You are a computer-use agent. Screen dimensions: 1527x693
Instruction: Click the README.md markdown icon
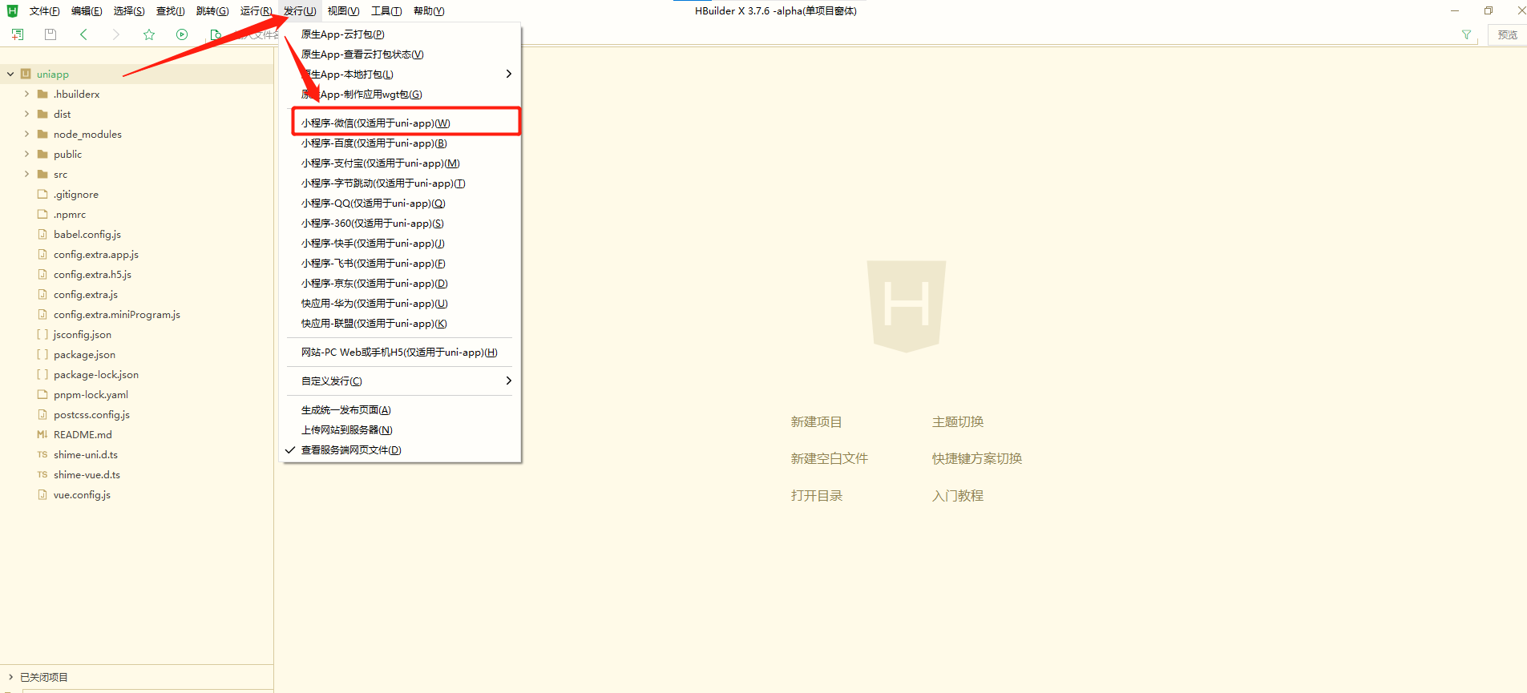[42, 434]
